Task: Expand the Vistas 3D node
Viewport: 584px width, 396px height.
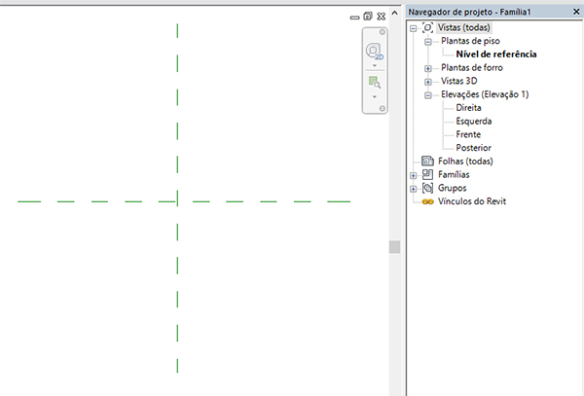Action: tap(427, 82)
